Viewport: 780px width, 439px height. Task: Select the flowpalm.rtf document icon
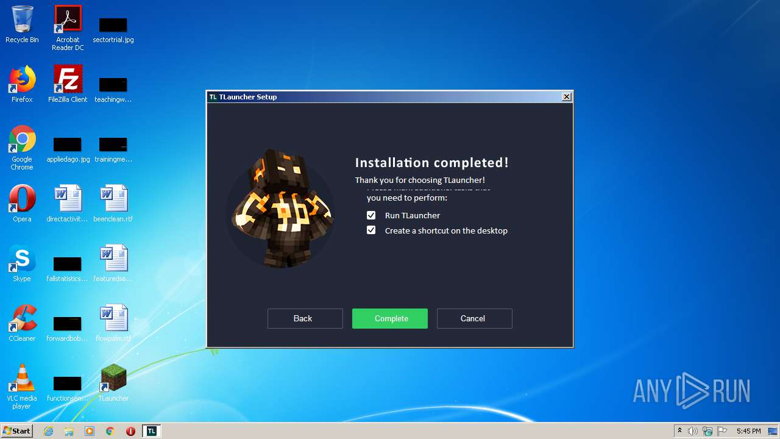click(113, 324)
